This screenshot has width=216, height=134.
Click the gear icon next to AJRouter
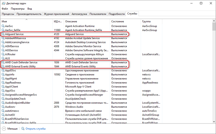(x=3, y=54)
